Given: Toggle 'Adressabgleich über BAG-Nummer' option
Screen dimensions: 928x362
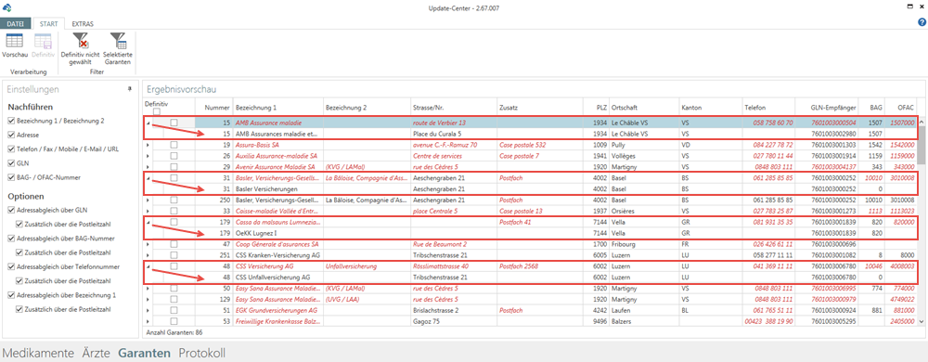Looking at the screenshot, I should click(12, 239).
